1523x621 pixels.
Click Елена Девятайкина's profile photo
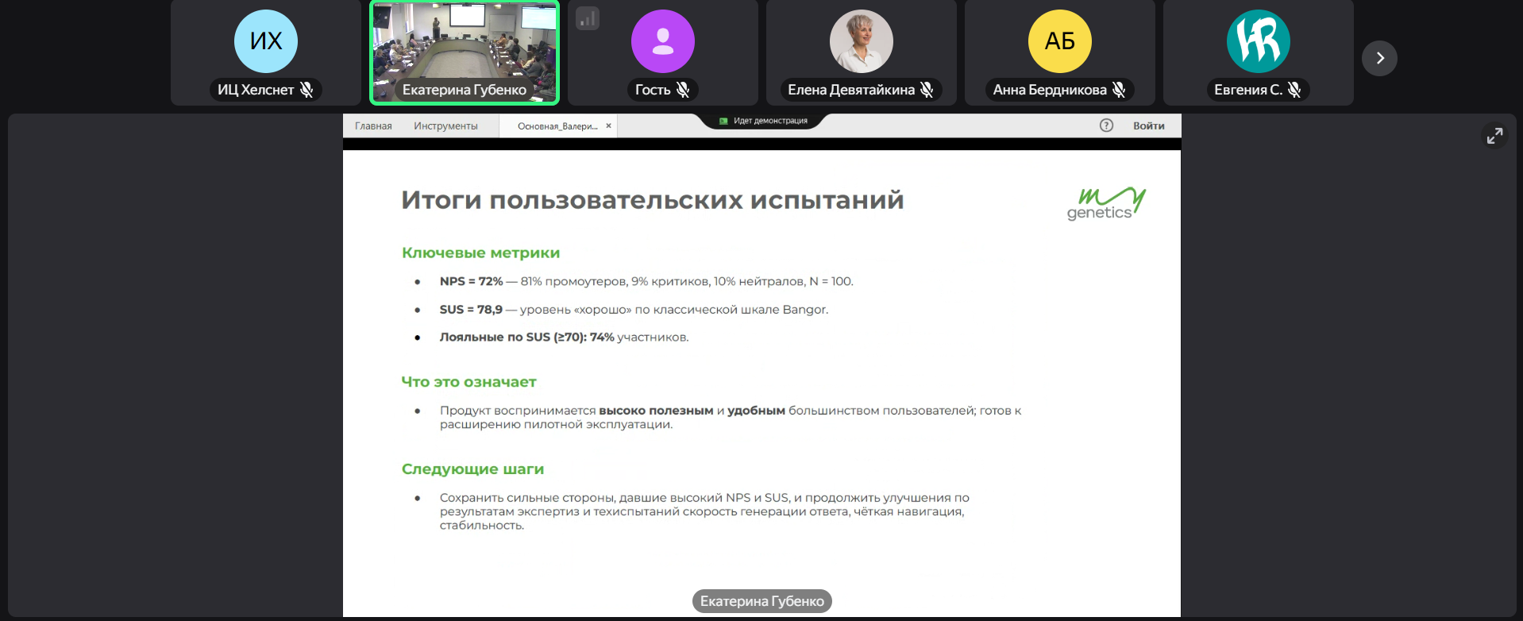(x=862, y=41)
